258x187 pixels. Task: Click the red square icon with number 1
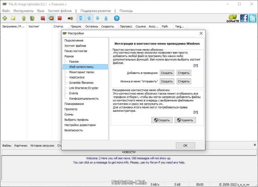pos(43,18)
